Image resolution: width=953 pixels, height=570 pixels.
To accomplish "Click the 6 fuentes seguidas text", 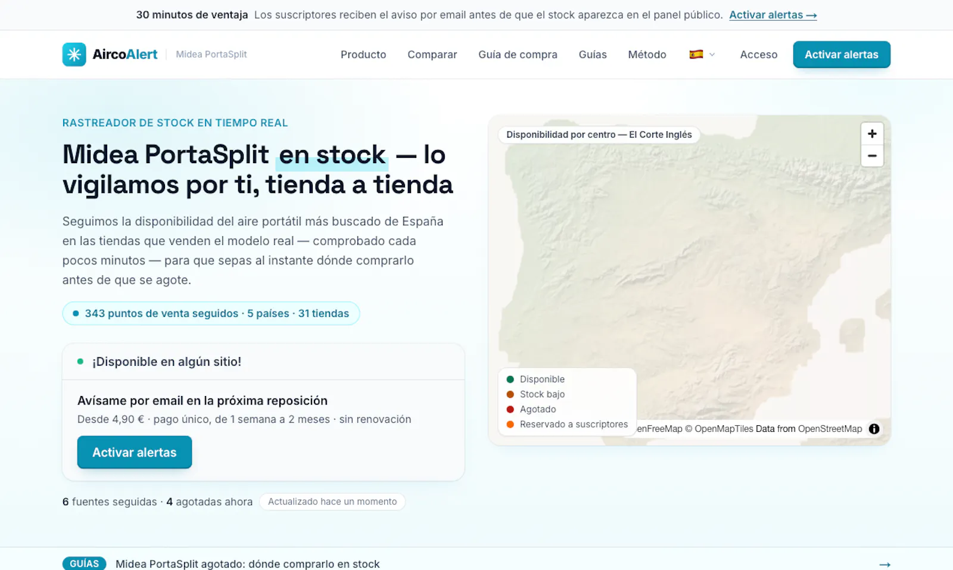I will tap(110, 502).
